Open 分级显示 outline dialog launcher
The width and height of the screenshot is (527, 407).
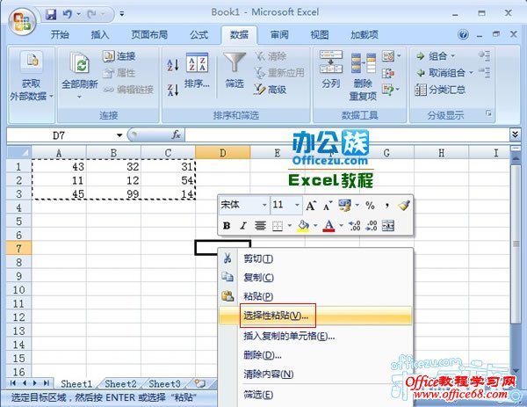488,113
